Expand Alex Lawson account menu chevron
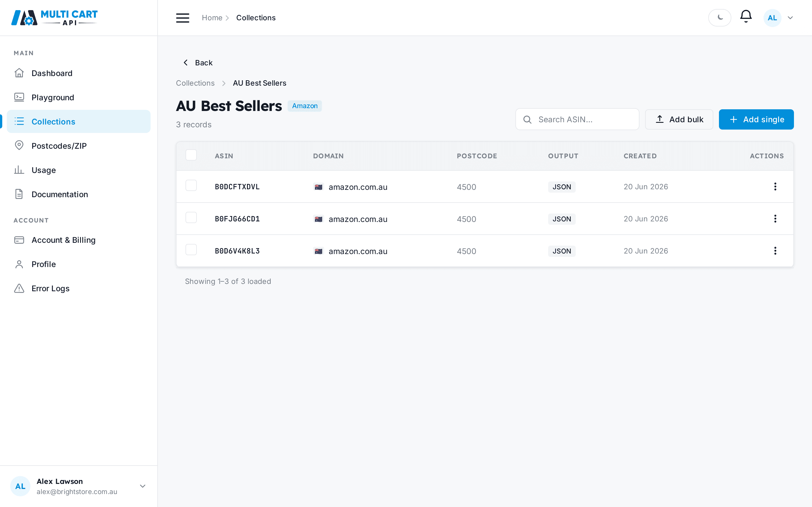Image resolution: width=812 pixels, height=507 pixels. 143,486
